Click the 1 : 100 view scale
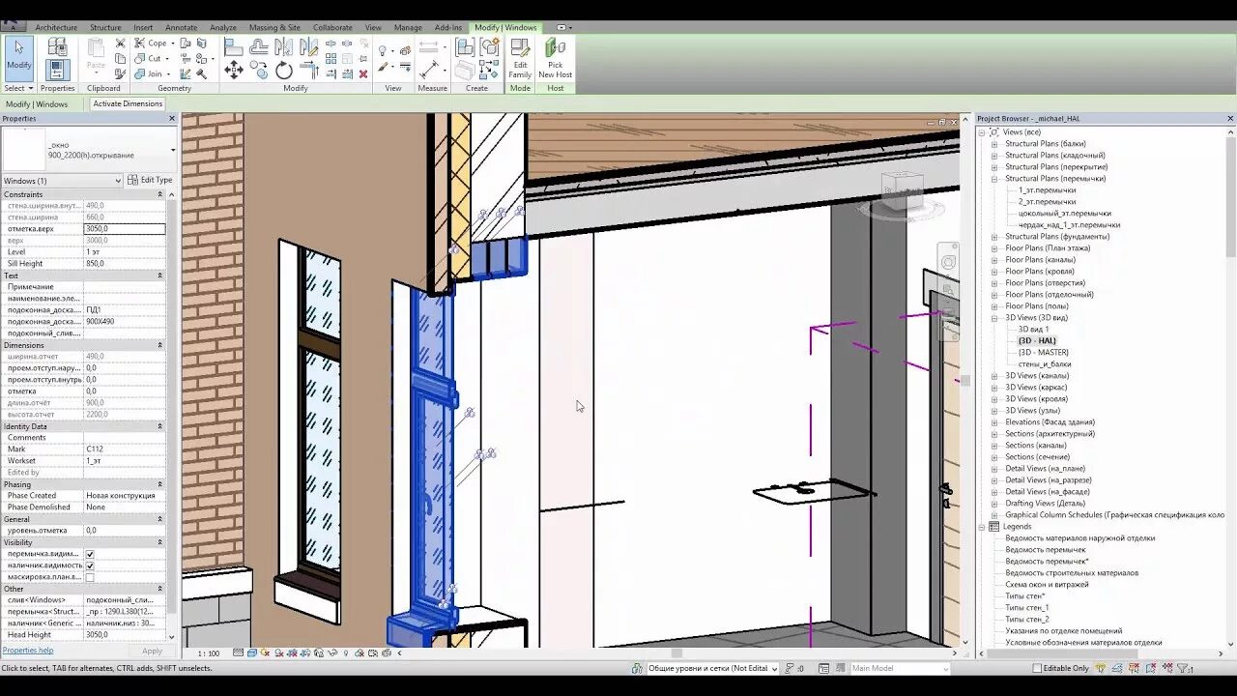1237x696 pixels. (208, 653)
